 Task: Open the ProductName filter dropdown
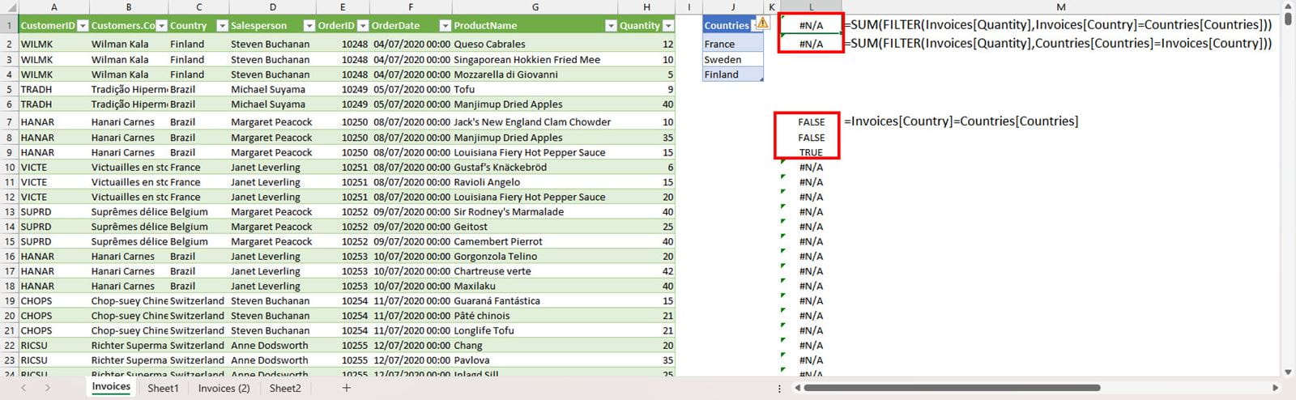pyautogui.click(x=611, y=26)
